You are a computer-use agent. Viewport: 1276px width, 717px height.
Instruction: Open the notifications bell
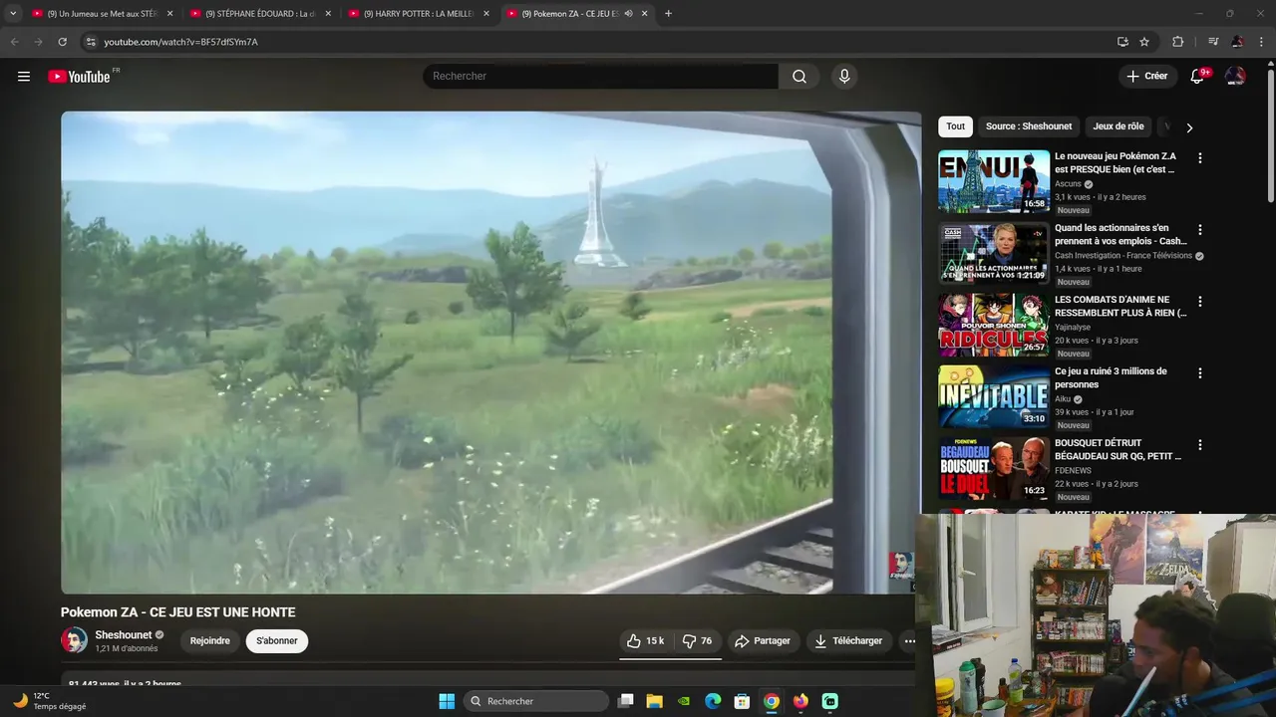pyautogui.click(x=1198, y=77)
